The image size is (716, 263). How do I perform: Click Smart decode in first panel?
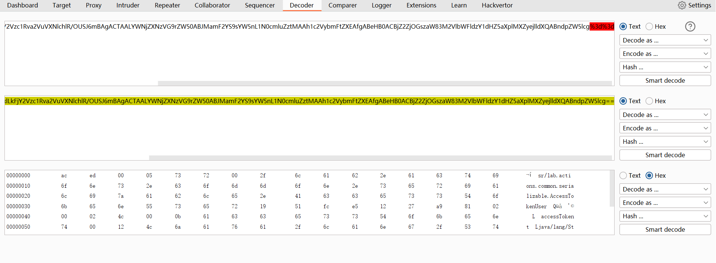(x=665, y=80)
